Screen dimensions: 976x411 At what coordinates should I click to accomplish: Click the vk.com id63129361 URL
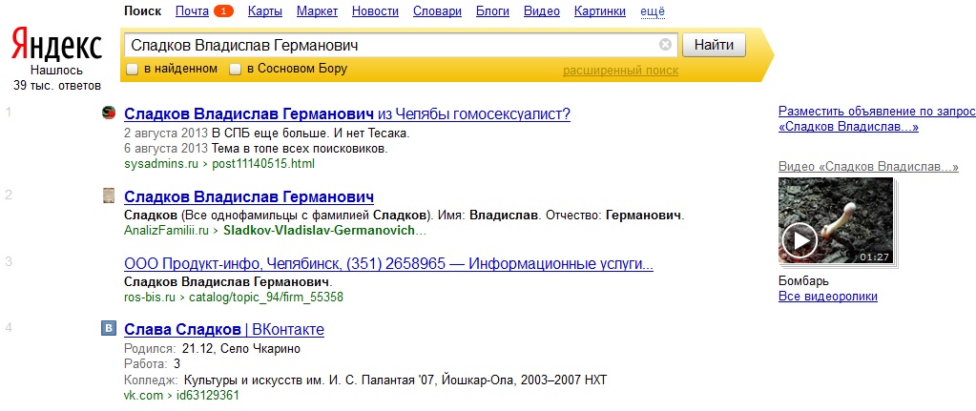pyautogui.click(x=182, y=396)
